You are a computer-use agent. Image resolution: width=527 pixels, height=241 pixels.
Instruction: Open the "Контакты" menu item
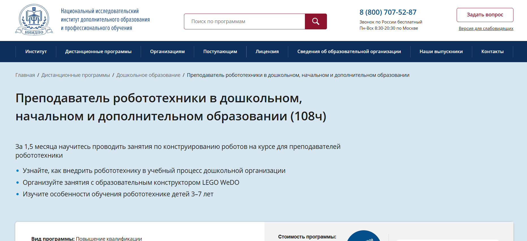(x=492, y=51)
